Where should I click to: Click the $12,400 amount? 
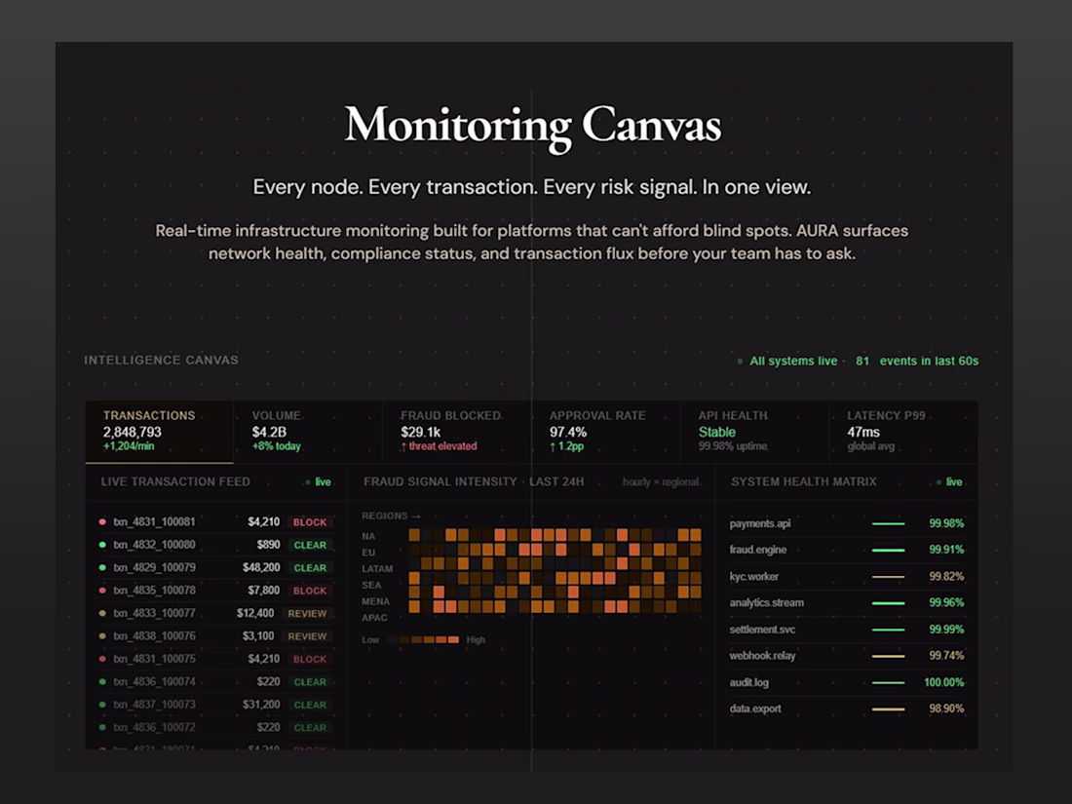[x=255, y=613]
